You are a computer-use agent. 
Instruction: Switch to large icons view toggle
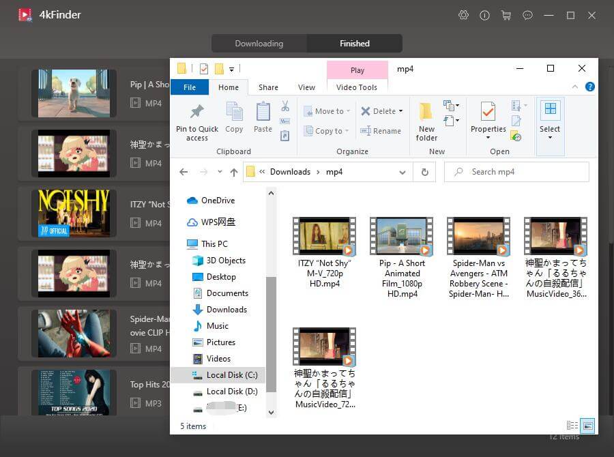click(587, 426)
